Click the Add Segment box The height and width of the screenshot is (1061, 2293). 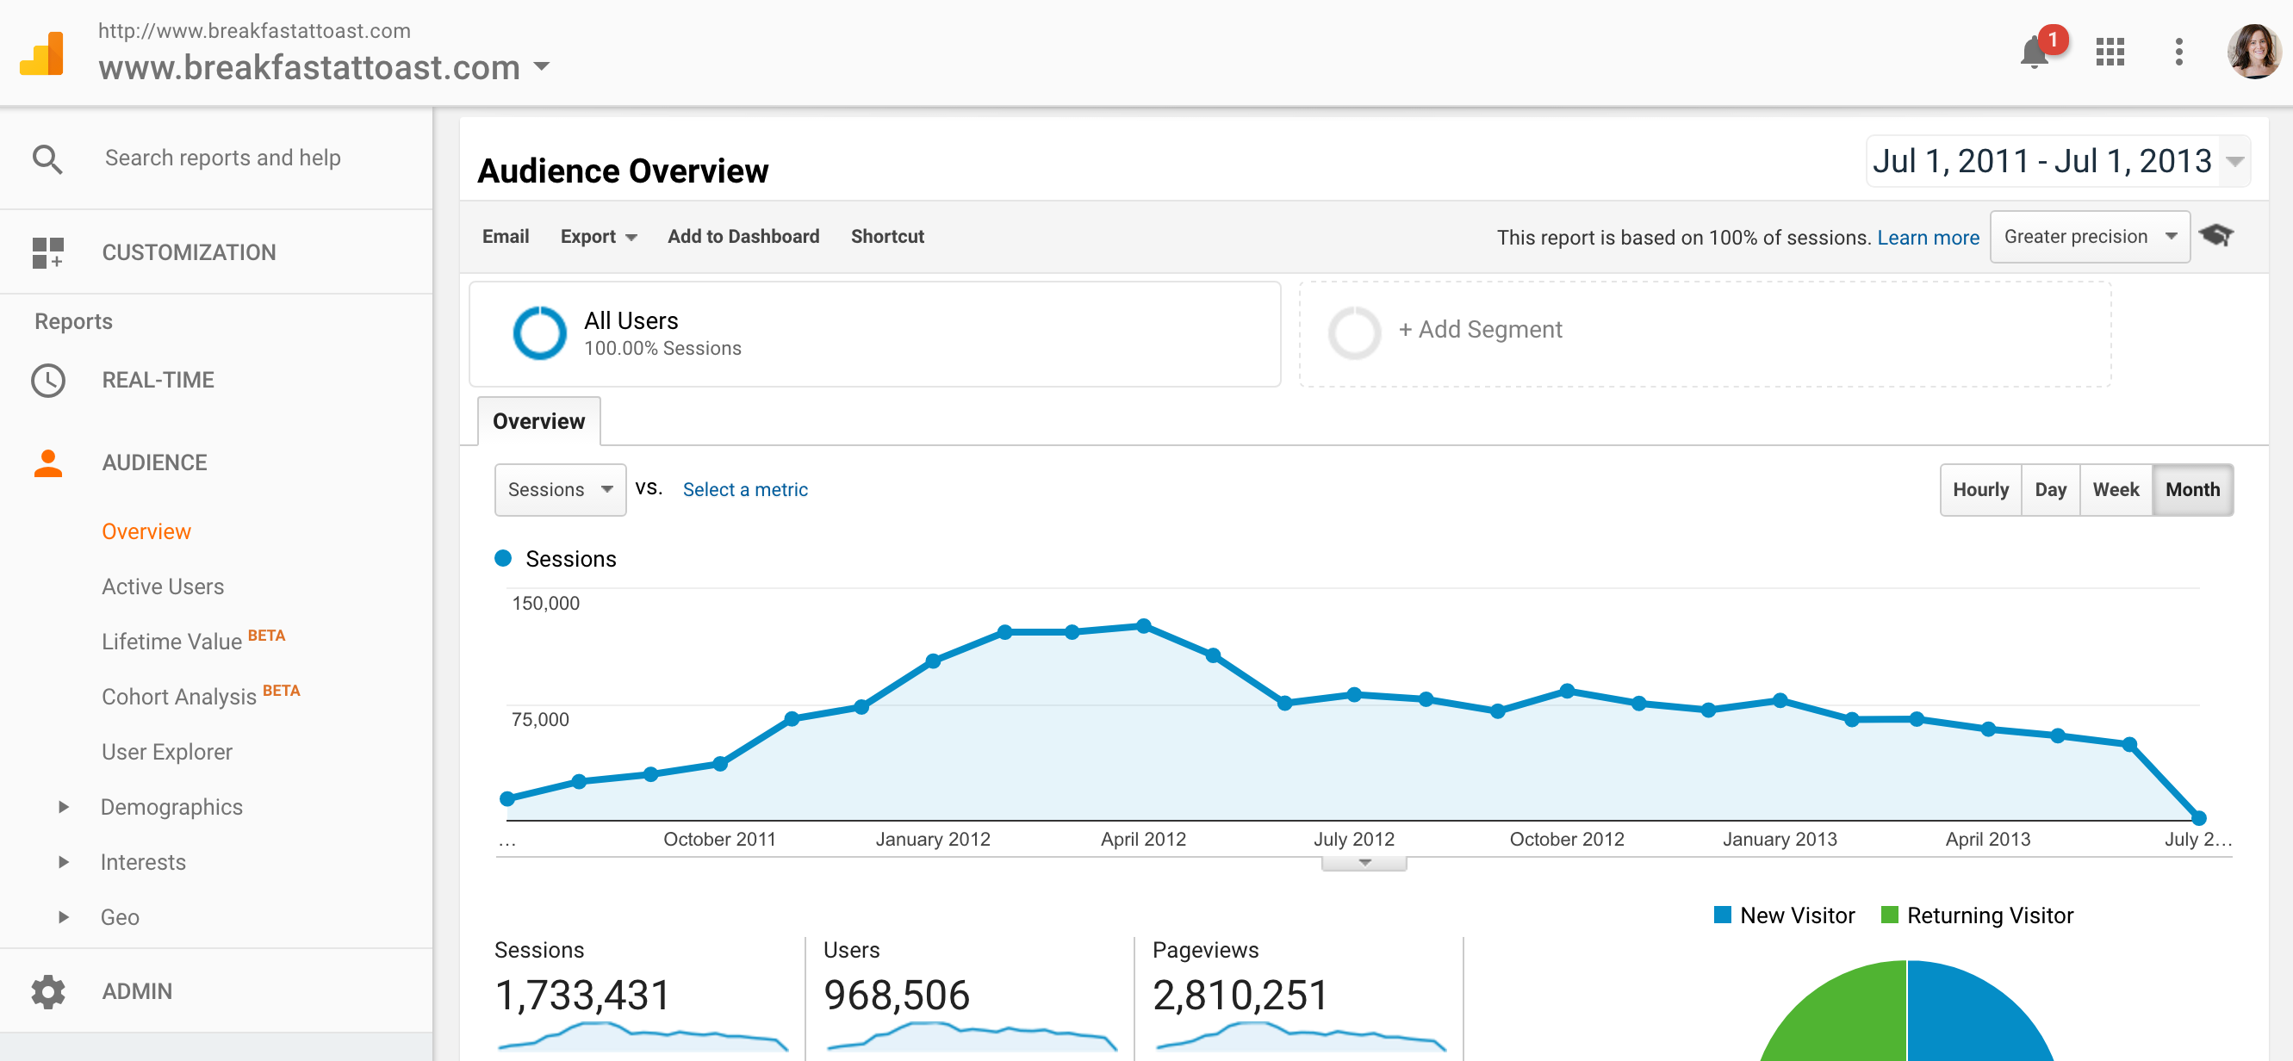pyautogui.click(x=1705, y=334)
